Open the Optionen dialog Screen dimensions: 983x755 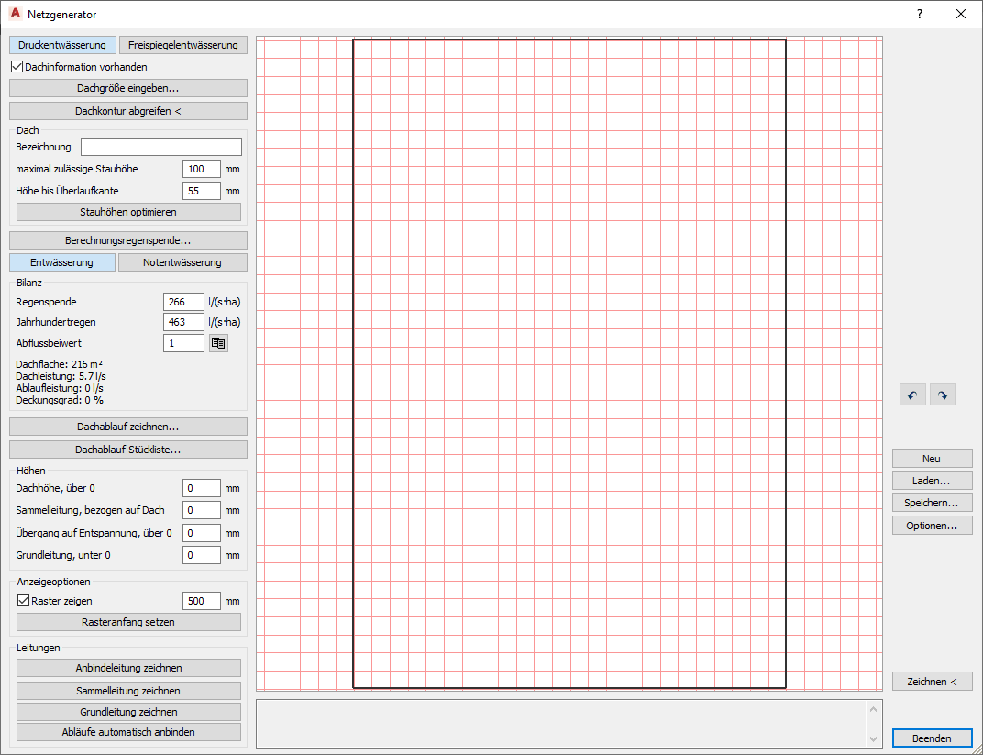tap(932, 526)
